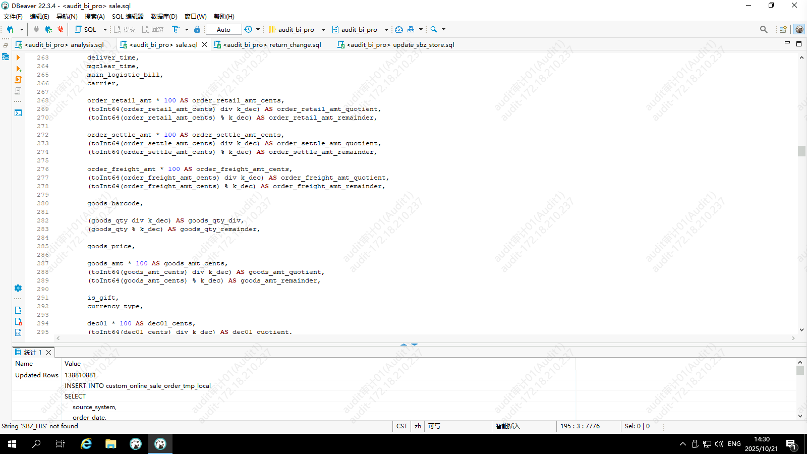Image resolution: width=807 pixels, height=454 pixels.
Task: Open the SQL 编辑器 menu
Action: click(x=128, y=16)
